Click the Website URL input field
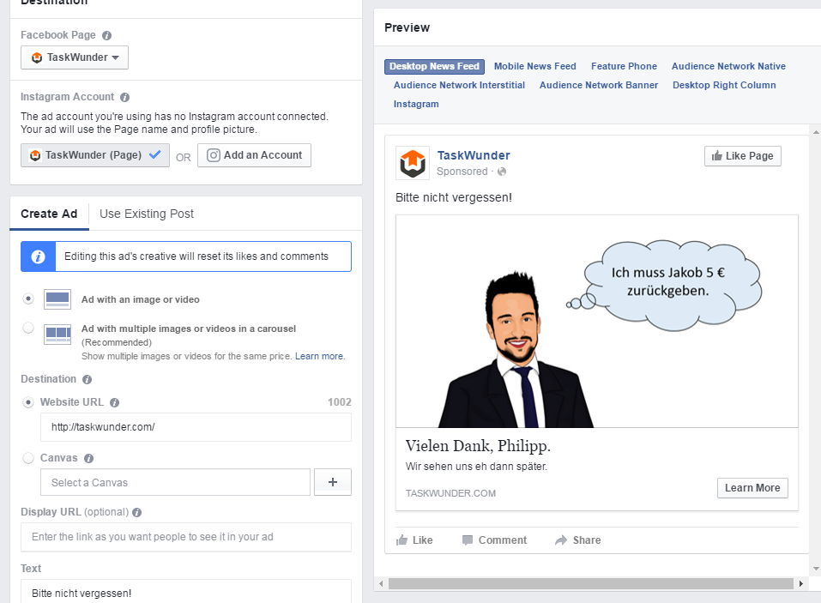Image resolution: width=821 pixels, height=603 pixels. click(x=196, y=427)
